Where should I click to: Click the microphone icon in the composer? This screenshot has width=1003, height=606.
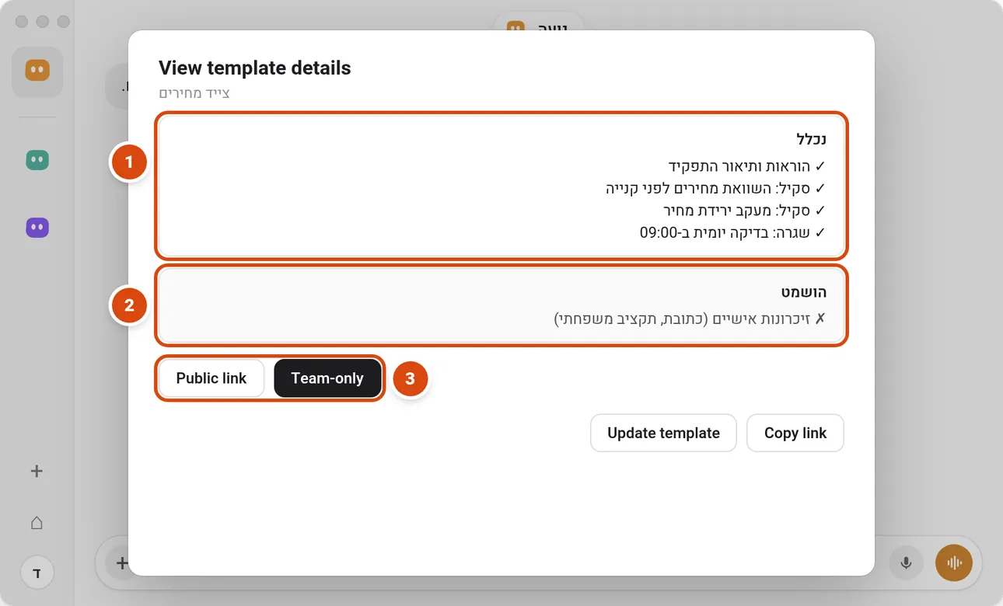pyautogui.click(x=906, y=562)
